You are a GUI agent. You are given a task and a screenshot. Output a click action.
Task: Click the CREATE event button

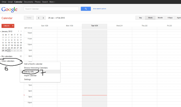pyautogui.click(x=7, y=26)
